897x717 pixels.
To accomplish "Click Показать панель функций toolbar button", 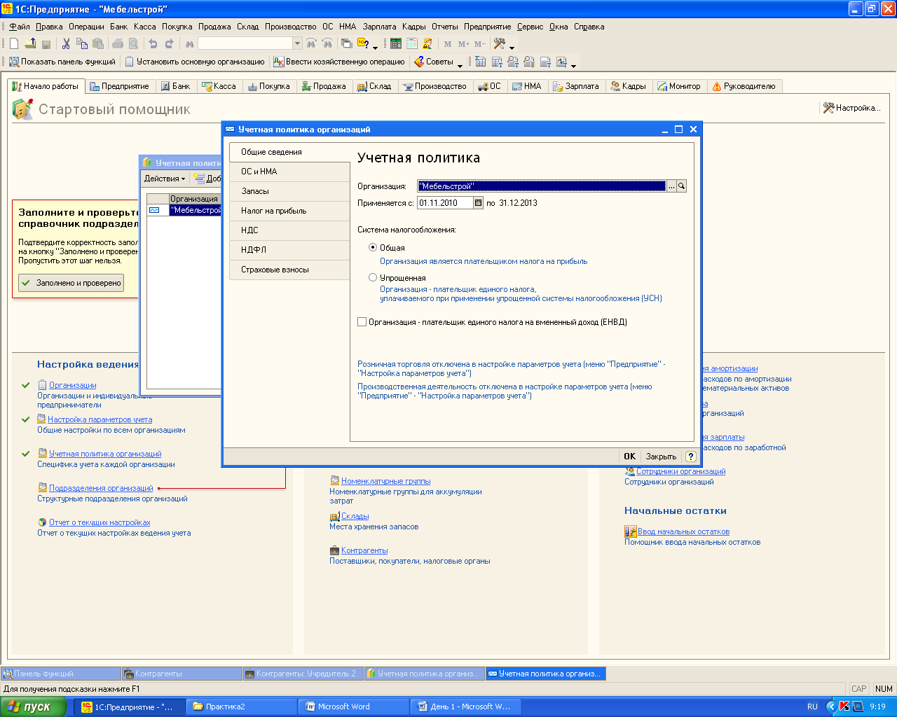I will tap(62, 62).
